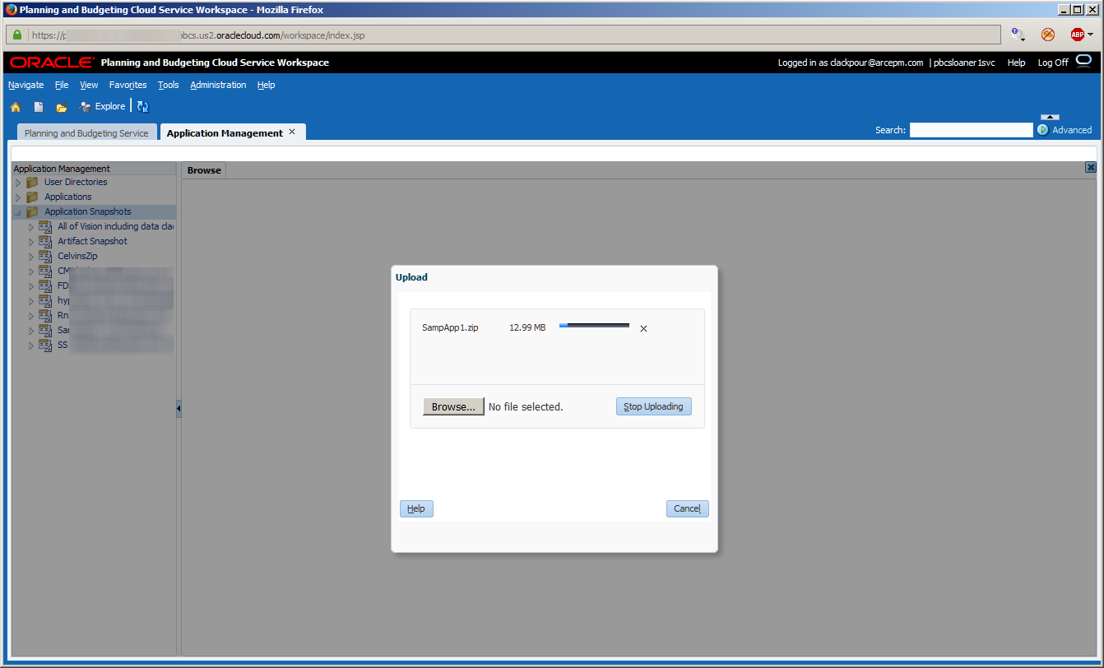Expand the snapshot node starting with FD

(x=31, y=286)
